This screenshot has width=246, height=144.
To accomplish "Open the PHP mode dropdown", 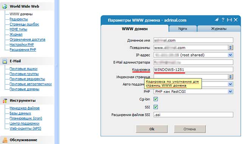I will [230, 91].
